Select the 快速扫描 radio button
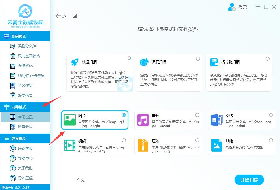 coord(129,58)
